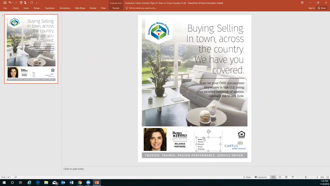The image size is (330, 186).
Task: Click the rotation handle above the contact text box
Action: (209, 132)
